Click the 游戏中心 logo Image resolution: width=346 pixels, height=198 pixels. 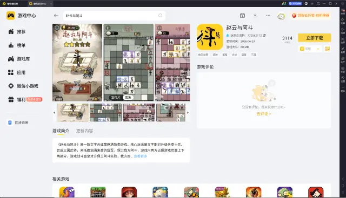(21, 16)
